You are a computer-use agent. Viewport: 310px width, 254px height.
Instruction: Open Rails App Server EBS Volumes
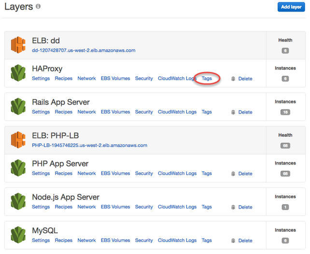pos(115,112)
